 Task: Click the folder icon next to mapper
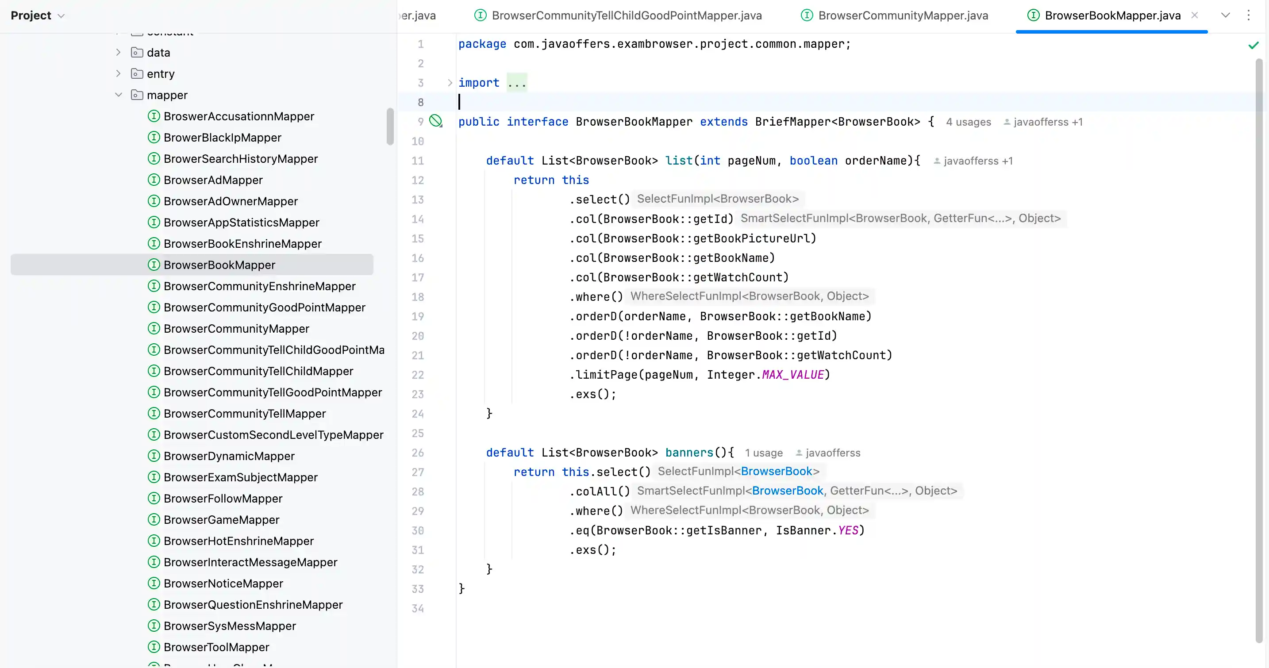pyautogui.click(x=137, y=95)
